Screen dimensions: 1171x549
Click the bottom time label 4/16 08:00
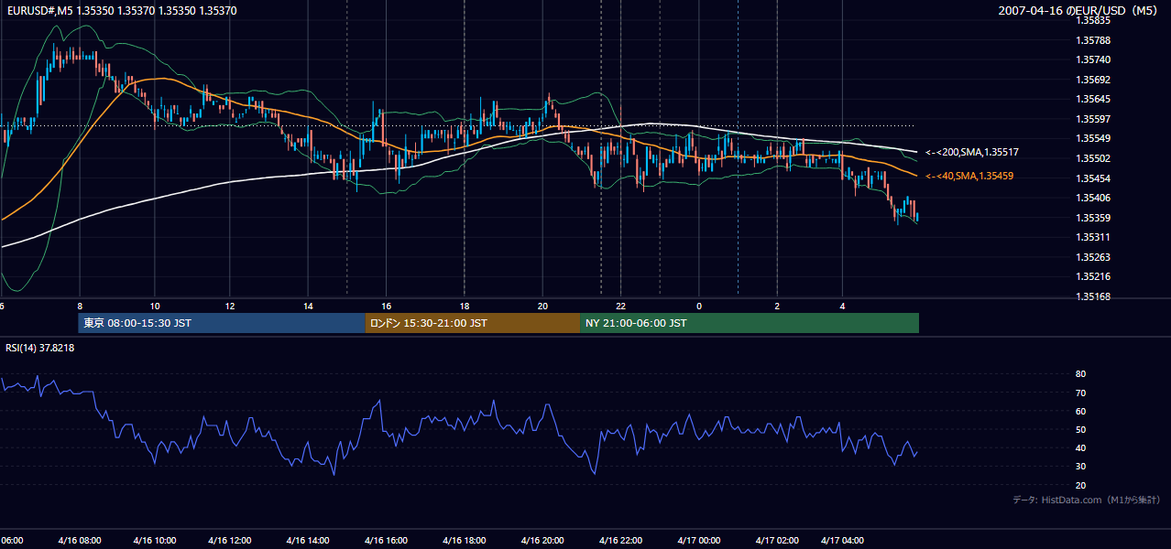(x=78, y=541)
